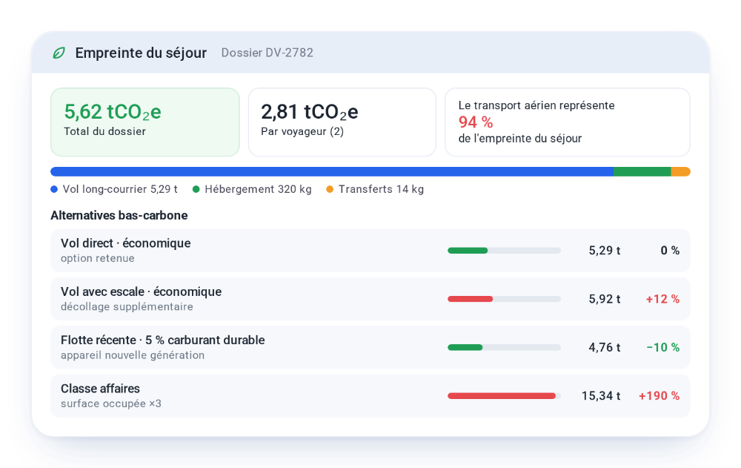Open the air transport 94 % card

click(568, 122)
